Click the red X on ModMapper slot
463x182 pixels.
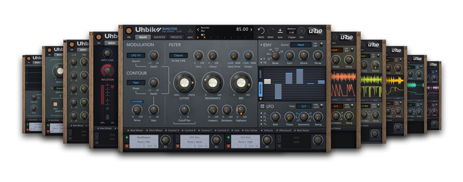[x=127, y=146]
